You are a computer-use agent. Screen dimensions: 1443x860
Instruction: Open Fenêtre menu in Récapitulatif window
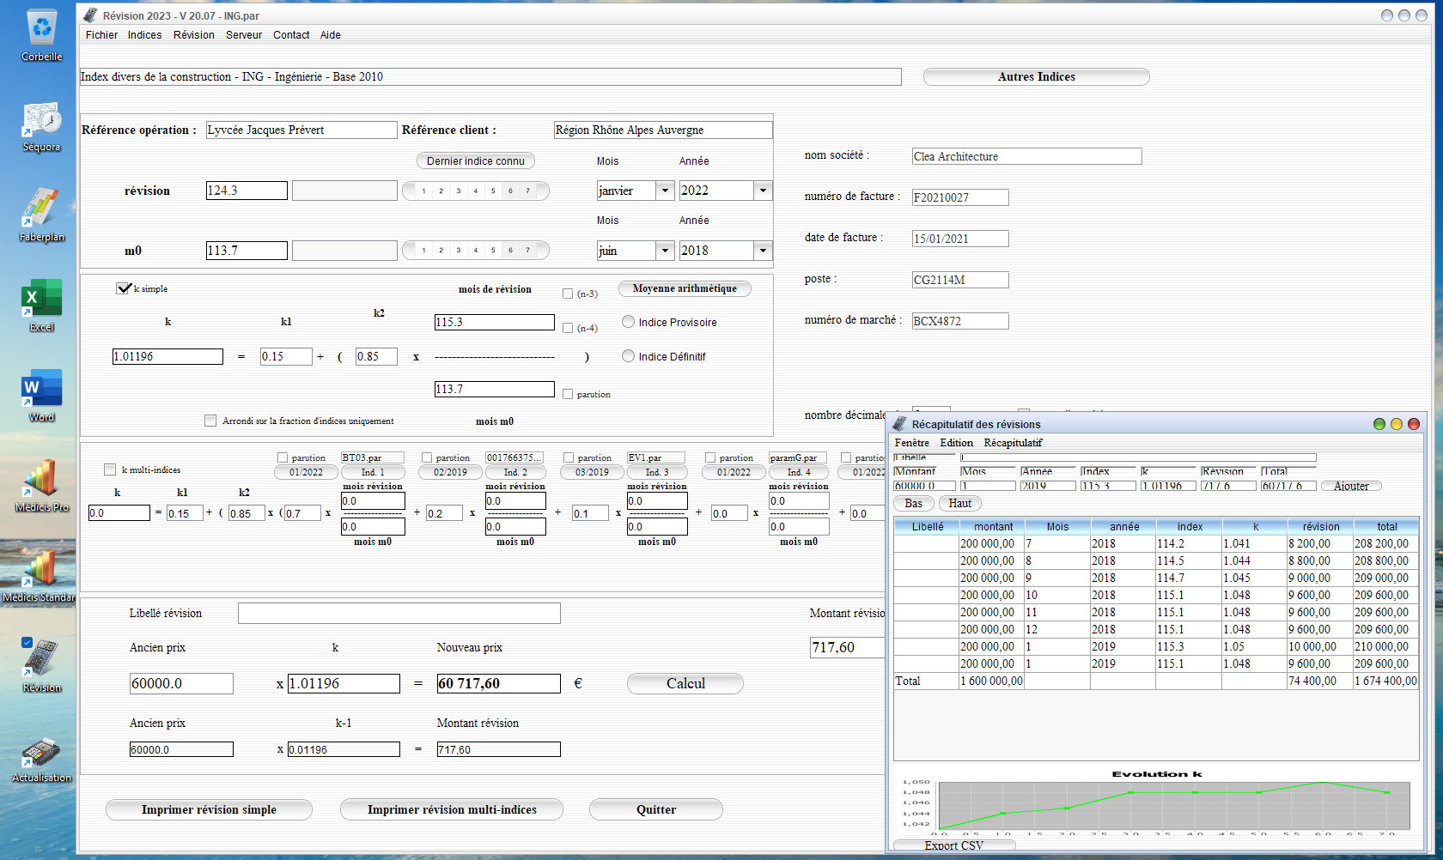(912, 443)
